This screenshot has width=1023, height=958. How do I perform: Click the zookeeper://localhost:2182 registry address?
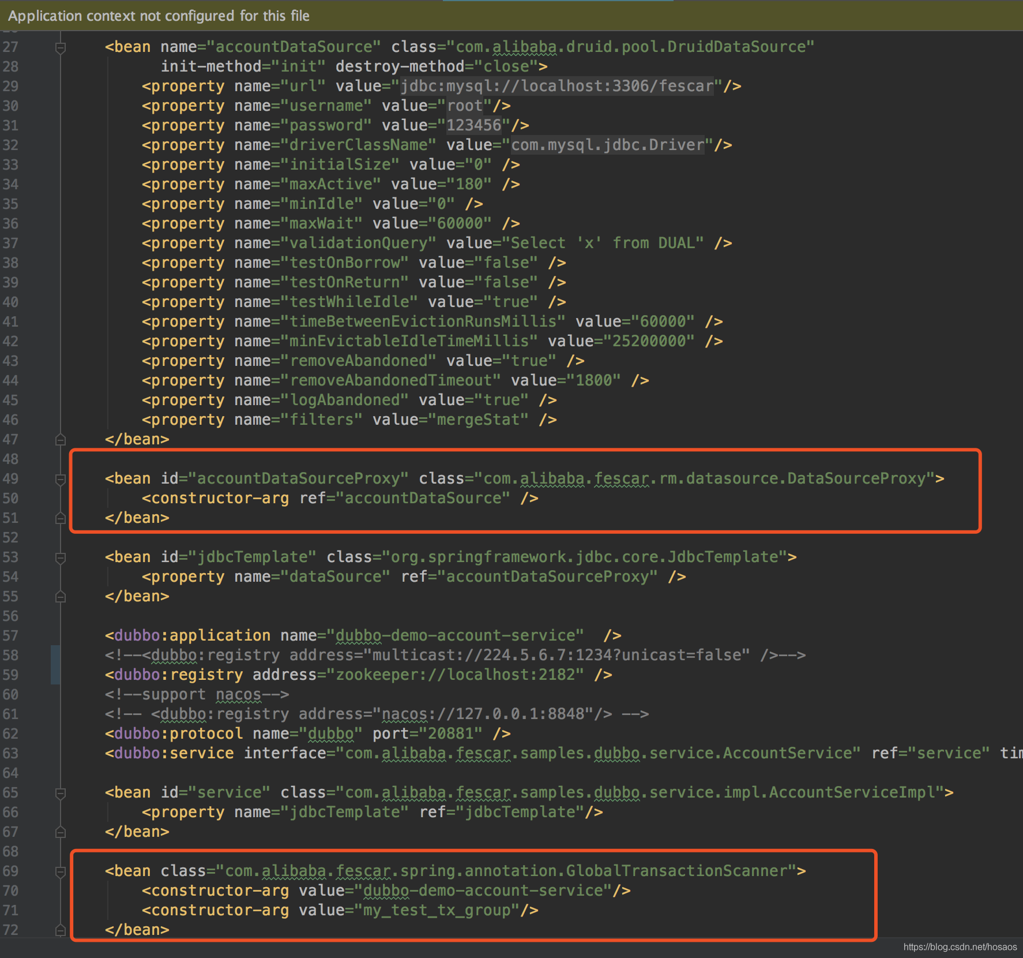(455, 675)
